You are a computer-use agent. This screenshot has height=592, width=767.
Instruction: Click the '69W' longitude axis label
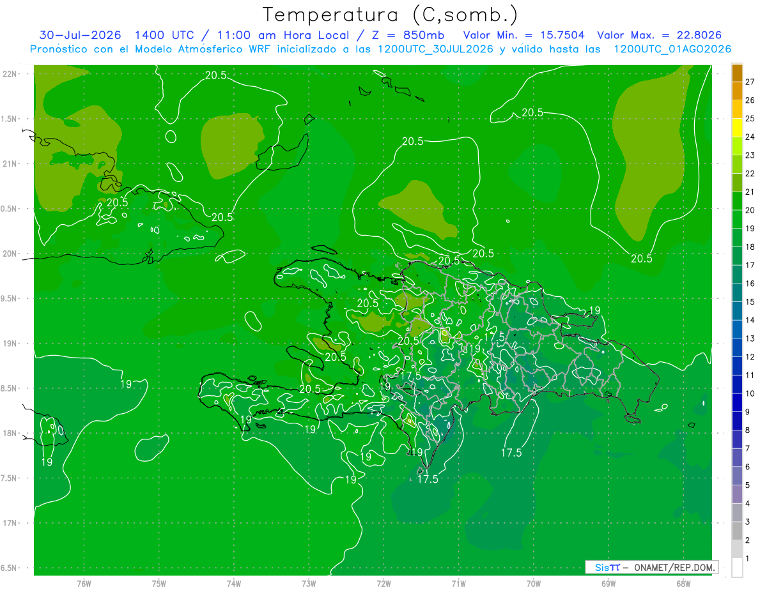(608, 584)
